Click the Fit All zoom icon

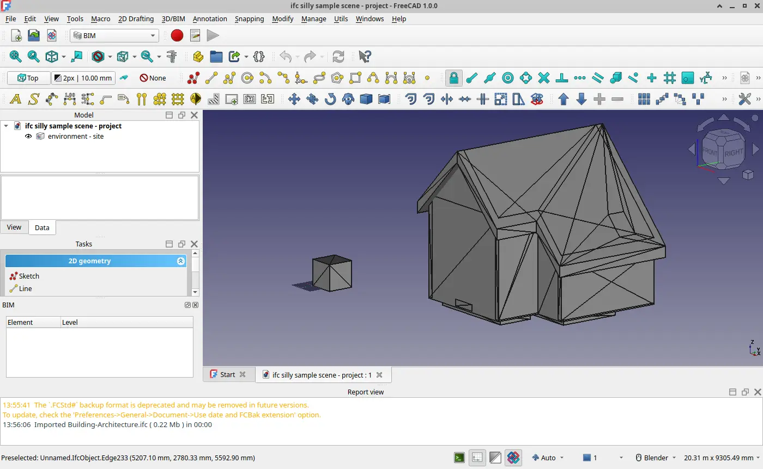[15, 57]
